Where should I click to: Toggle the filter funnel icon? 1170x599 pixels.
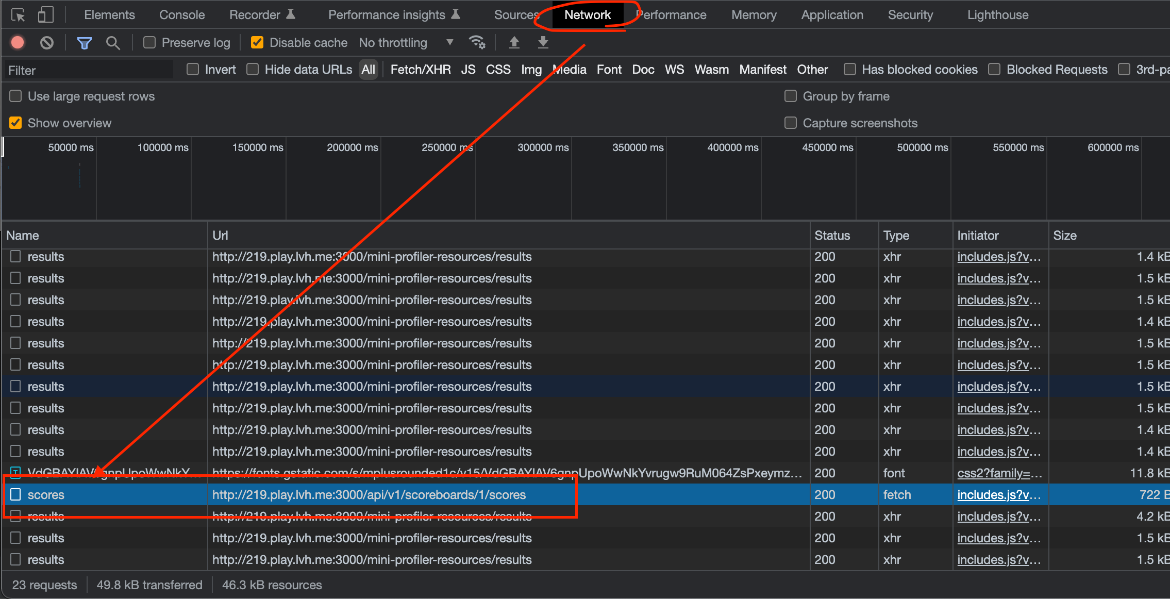(84, 42)
